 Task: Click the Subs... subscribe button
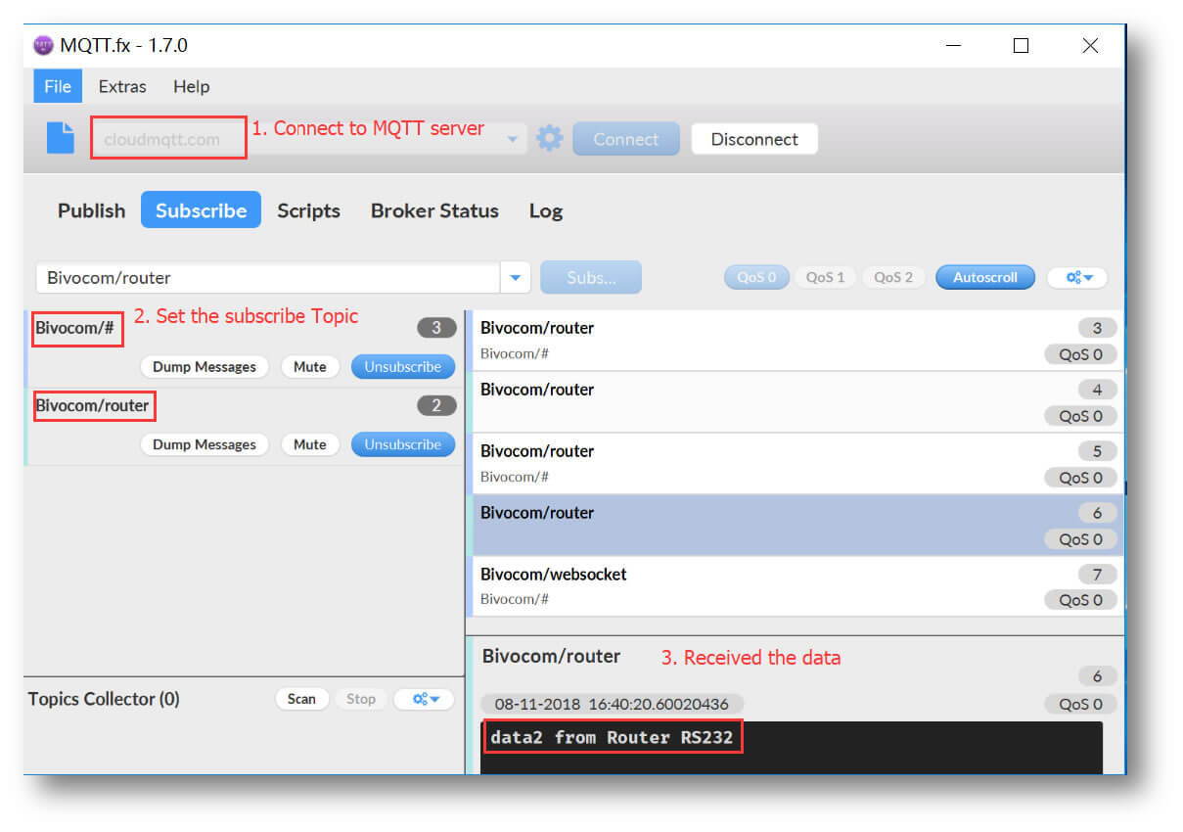(x=591, y=278)
